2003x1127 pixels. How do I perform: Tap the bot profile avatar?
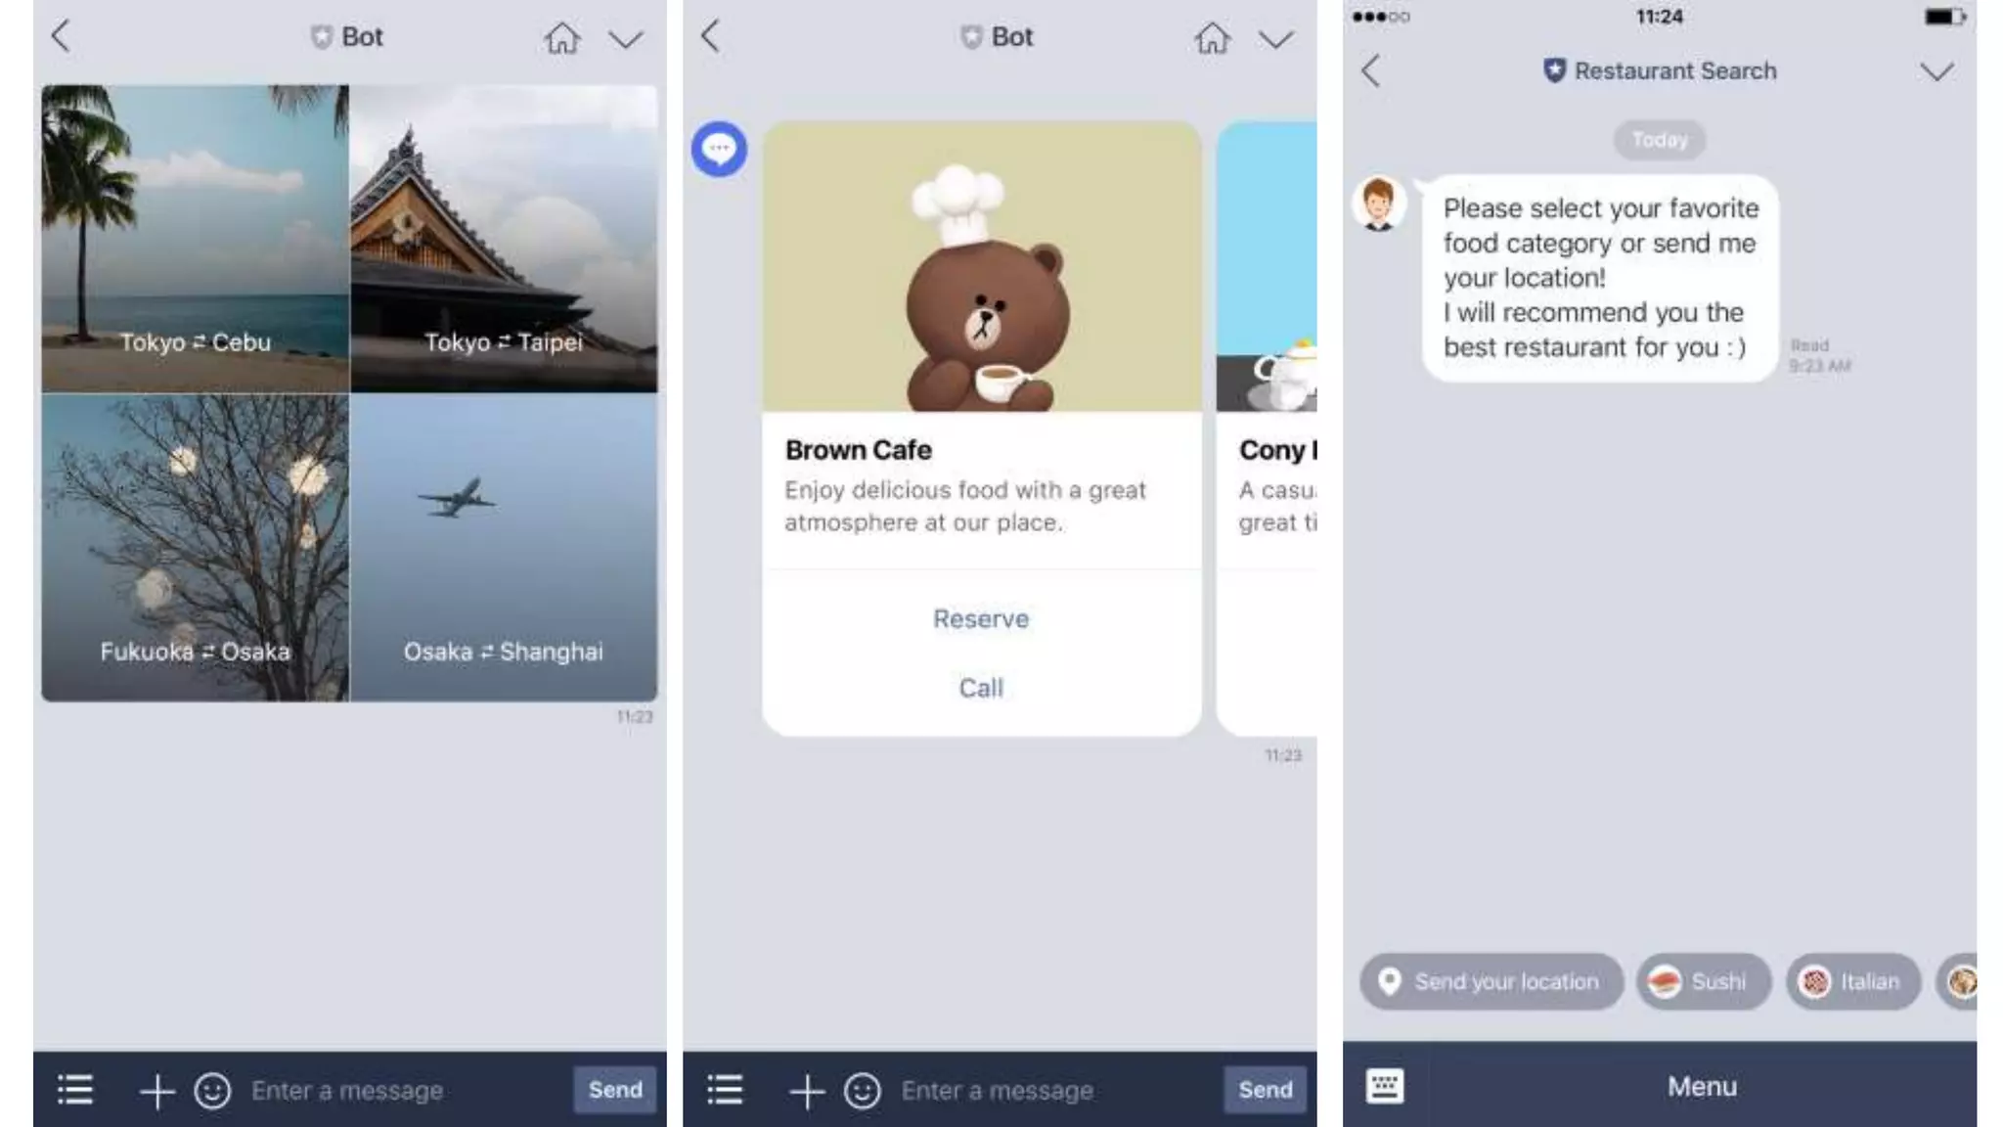(1379, 203)
